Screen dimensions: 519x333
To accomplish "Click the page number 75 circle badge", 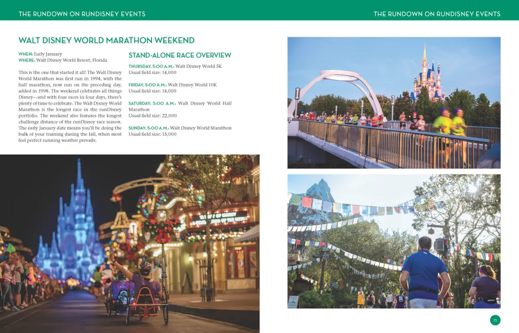I will (x=495, y=320).
